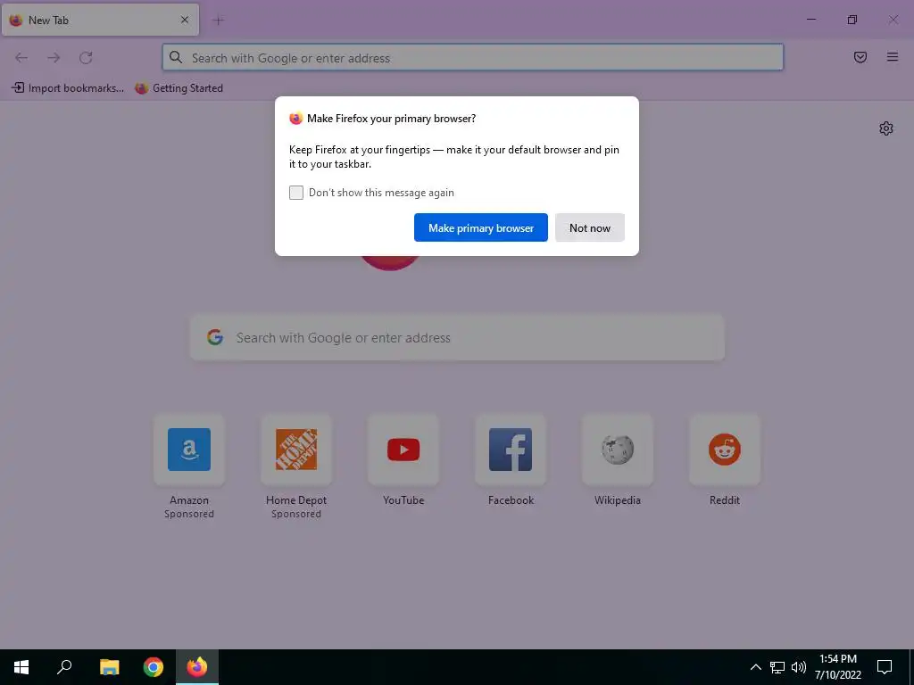Open the Reddit shortcut tile
The width and height of the screenshot is (914, 685).
(725, 450)
